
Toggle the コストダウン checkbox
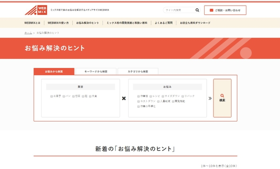(x=138, y=101)
